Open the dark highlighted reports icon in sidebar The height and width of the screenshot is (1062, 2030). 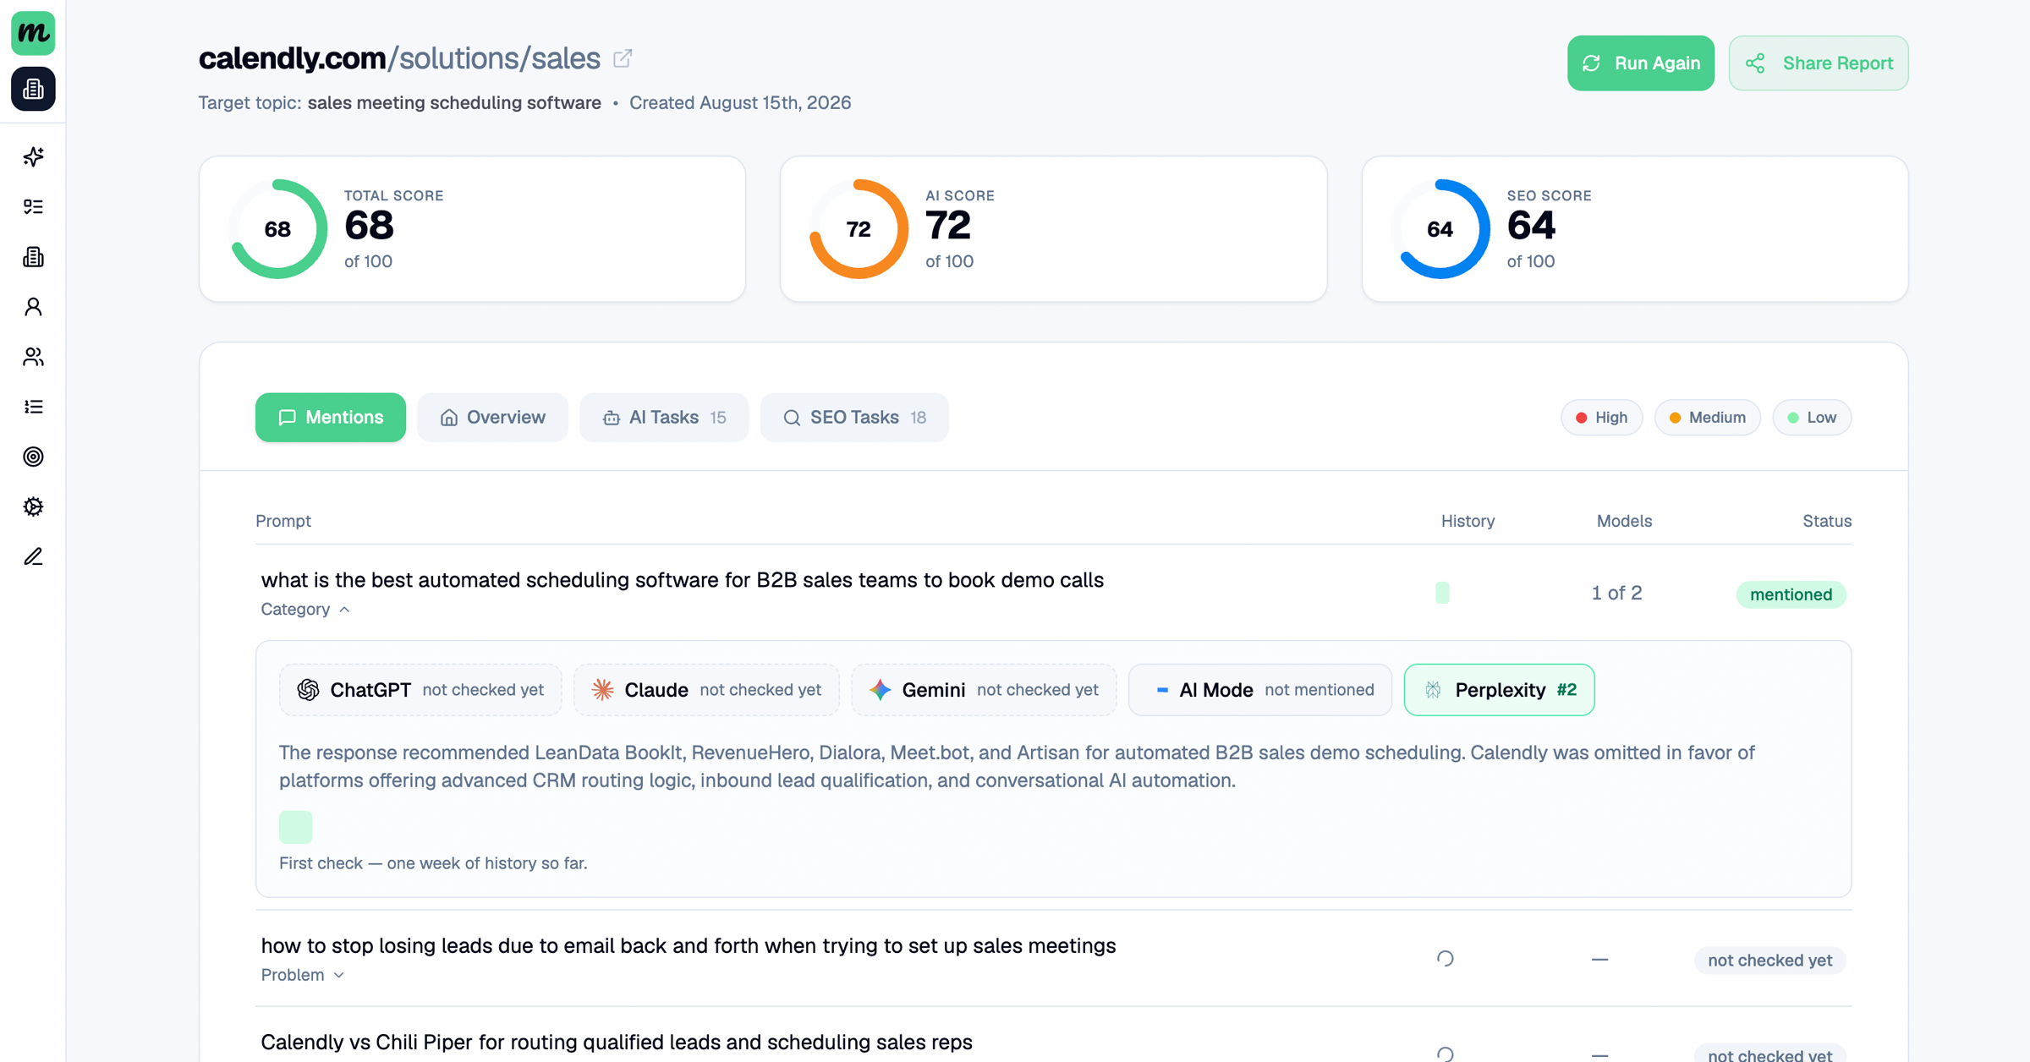pyautogui.click(x=33, y=89)
